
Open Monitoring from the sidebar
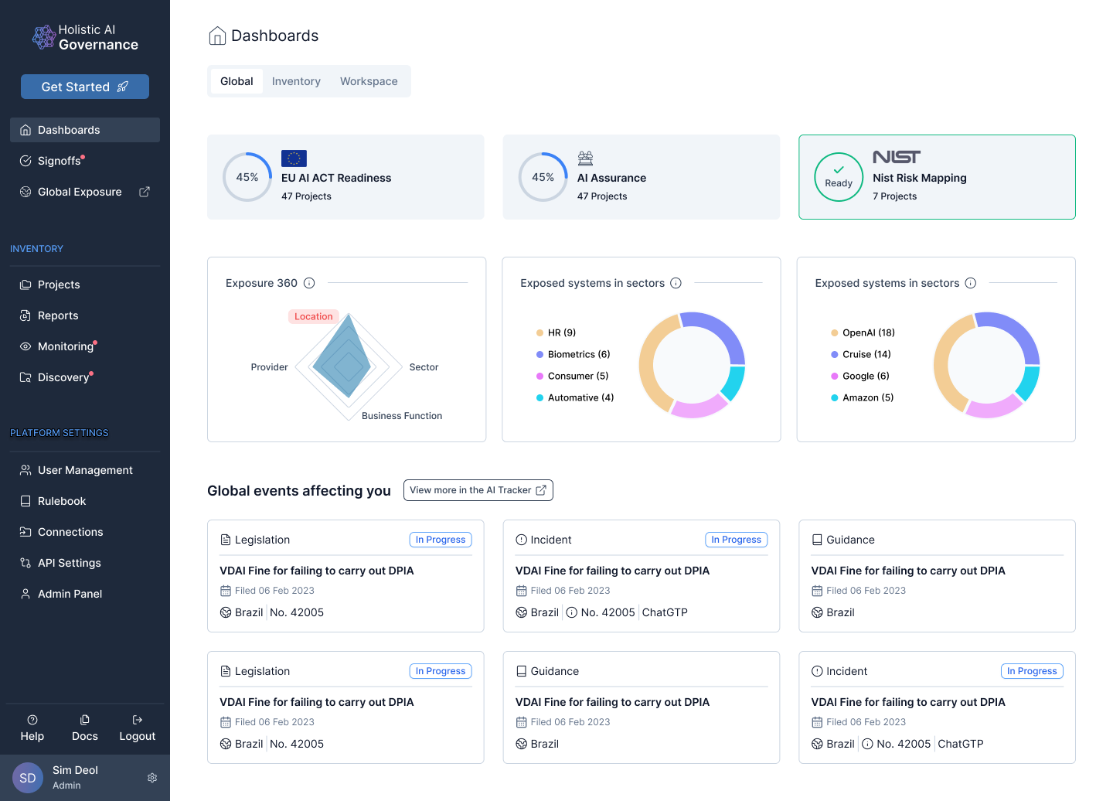(66, 346)
